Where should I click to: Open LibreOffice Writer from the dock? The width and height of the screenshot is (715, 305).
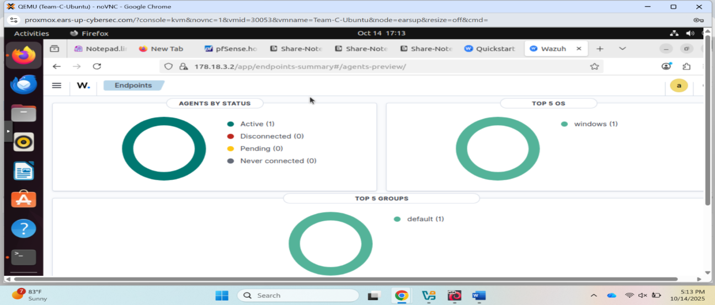24,171
